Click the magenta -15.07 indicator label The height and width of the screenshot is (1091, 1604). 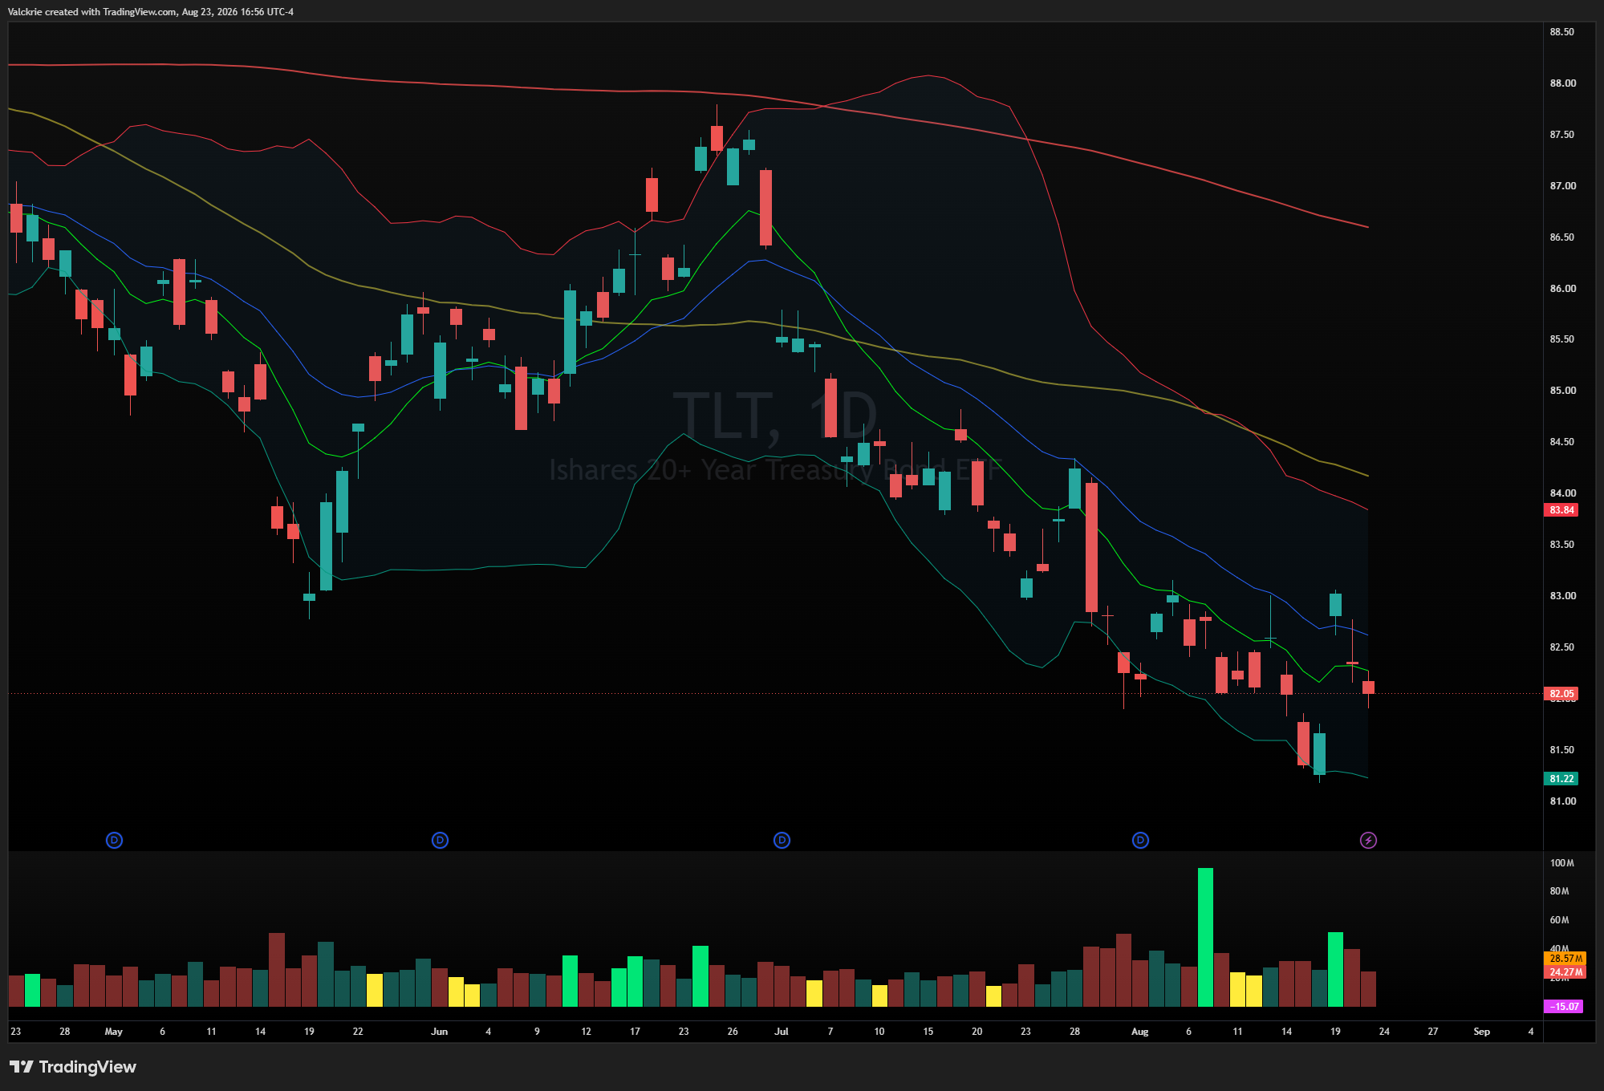pos(1564,1006)
